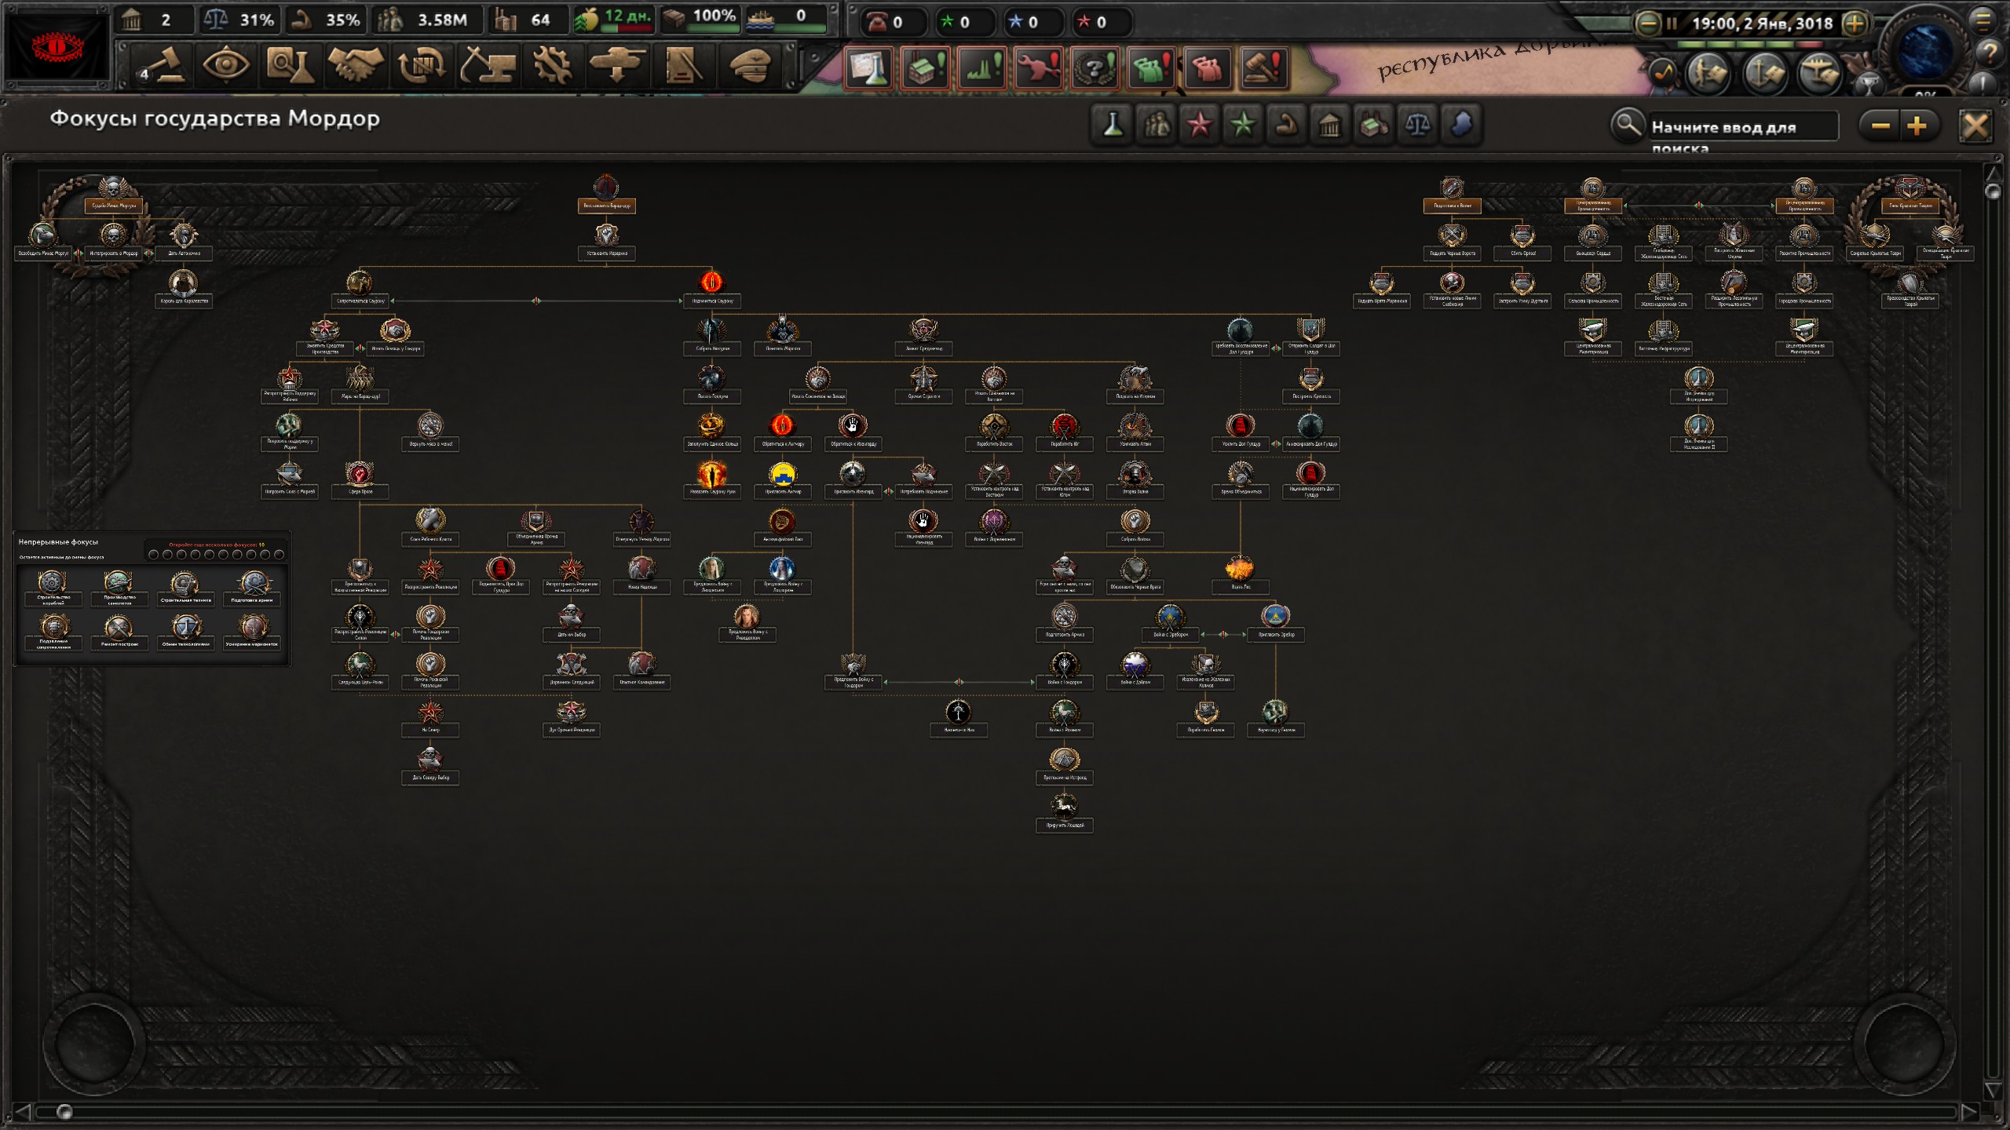Select continuous focus Ремонт построек
Viewport: 2010px width, 1130px height.
(119, 632)
